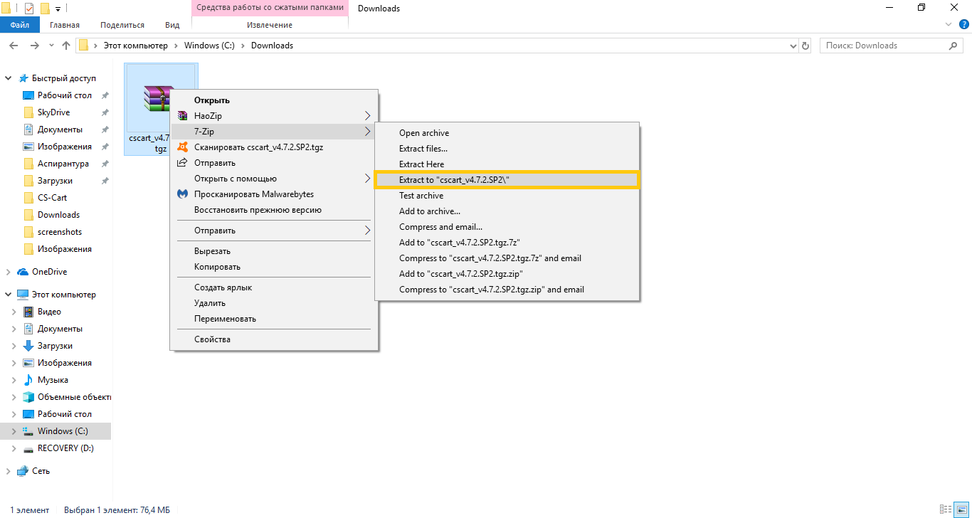This screenshot has width=972, height=518.
Task: Open the Файл ribbon tab
Action: [x=20, y=25]
